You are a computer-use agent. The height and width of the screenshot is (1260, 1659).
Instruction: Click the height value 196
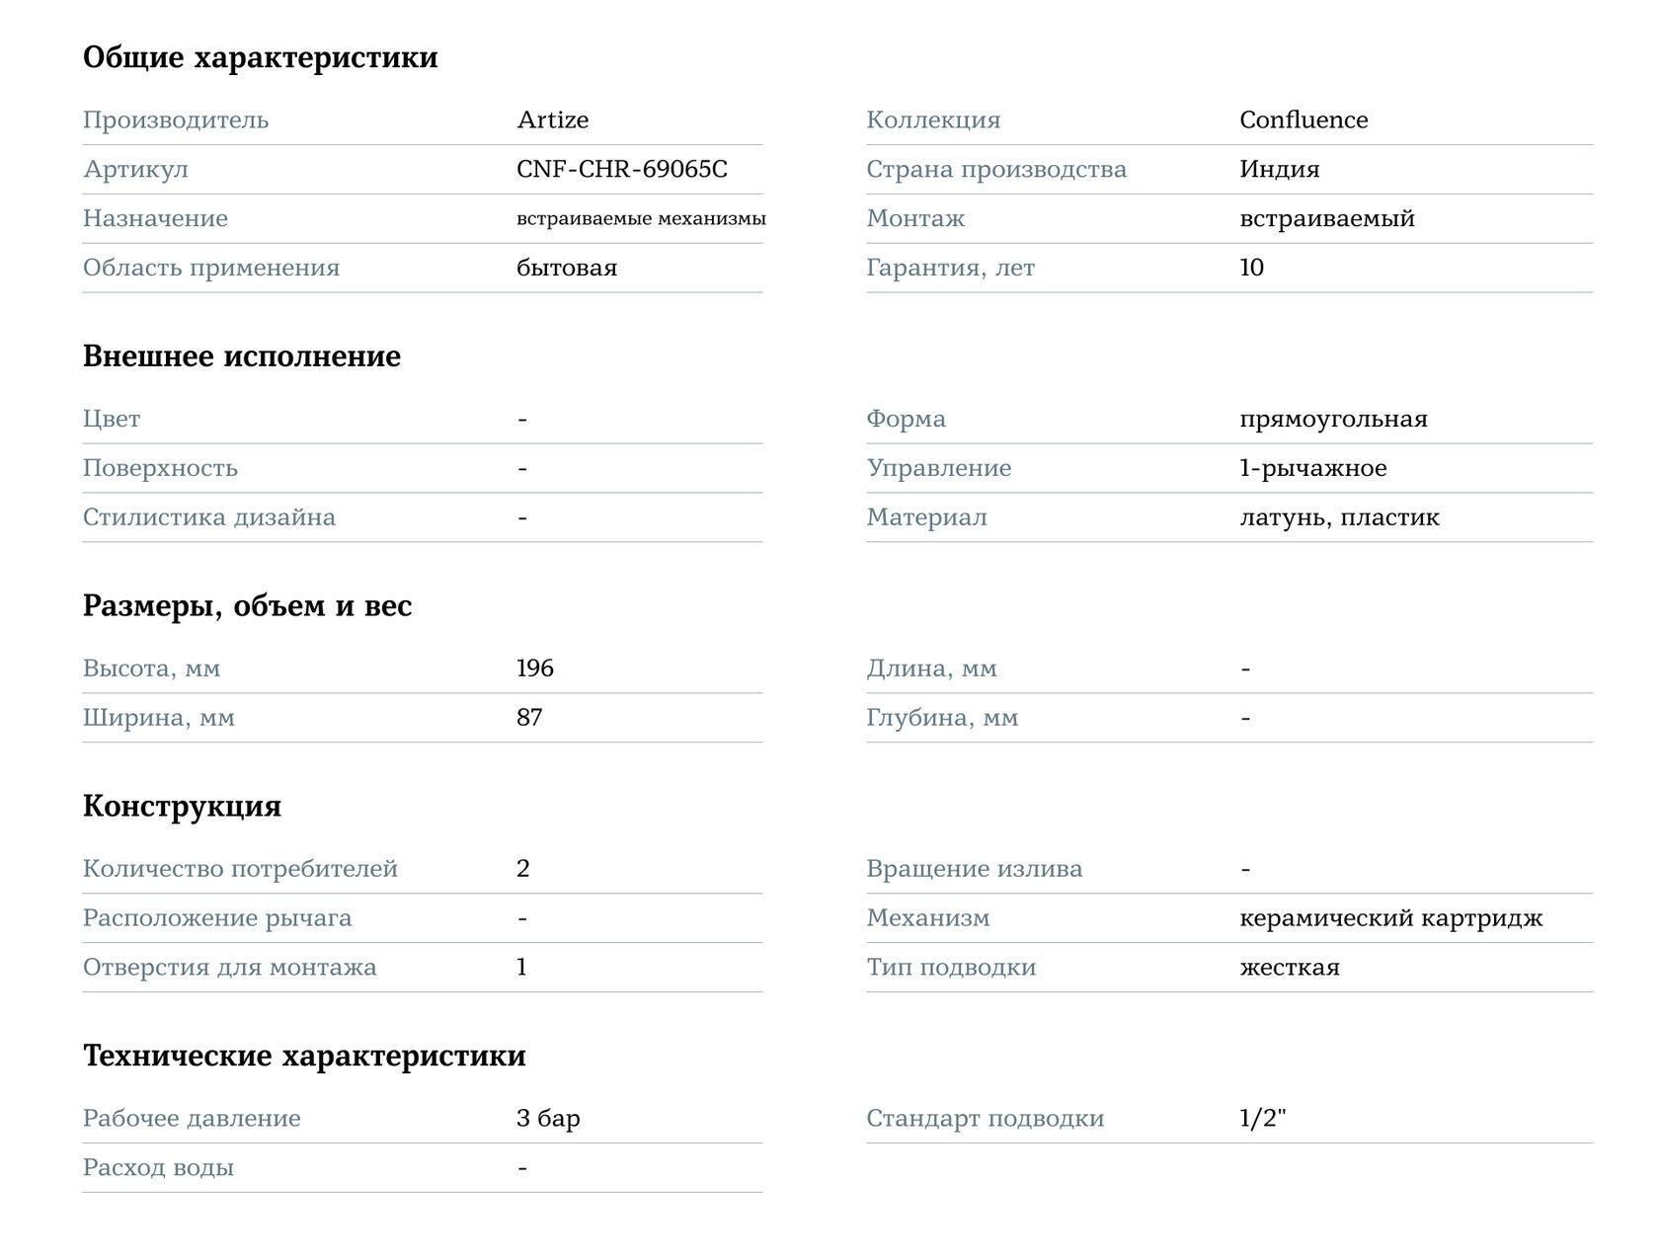coord(535,669)
